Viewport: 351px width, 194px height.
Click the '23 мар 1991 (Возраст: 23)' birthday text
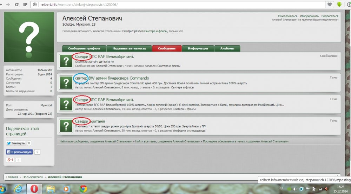[x=35, y=114]
